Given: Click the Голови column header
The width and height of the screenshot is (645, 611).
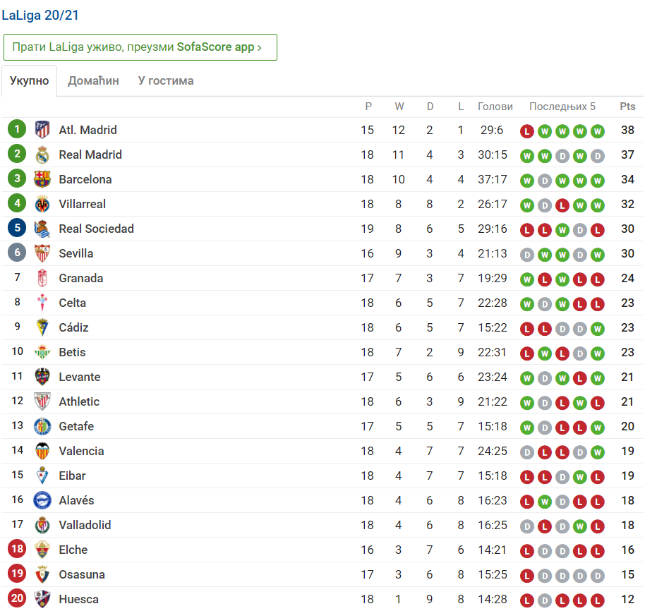Looking at the screenshot, I should (x=495, y=107).
